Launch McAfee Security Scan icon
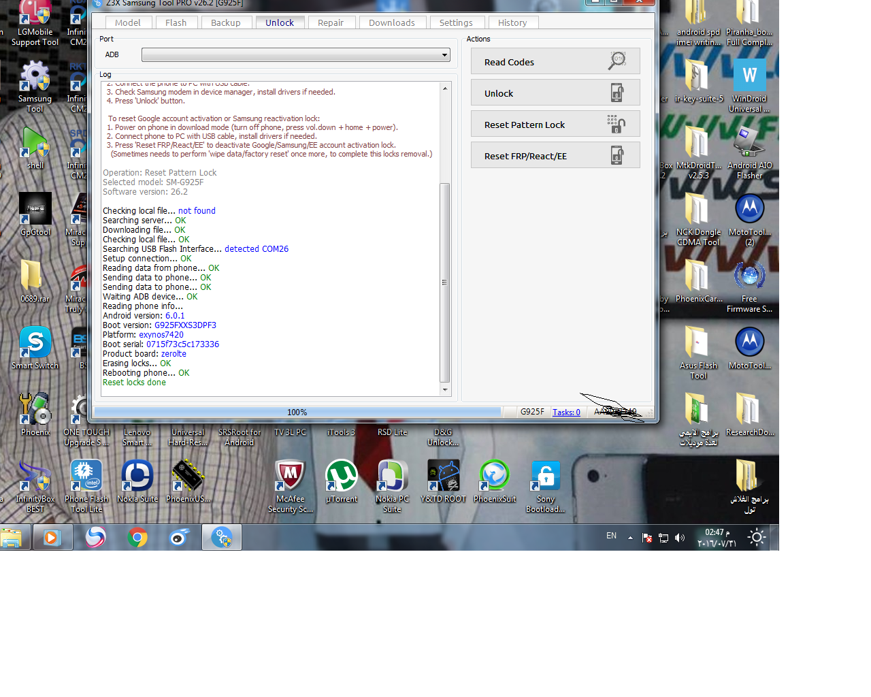871x697 pixels. coord(291,486)
